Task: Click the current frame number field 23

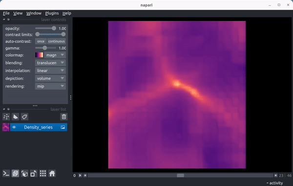Action: [x=281, y=175]
